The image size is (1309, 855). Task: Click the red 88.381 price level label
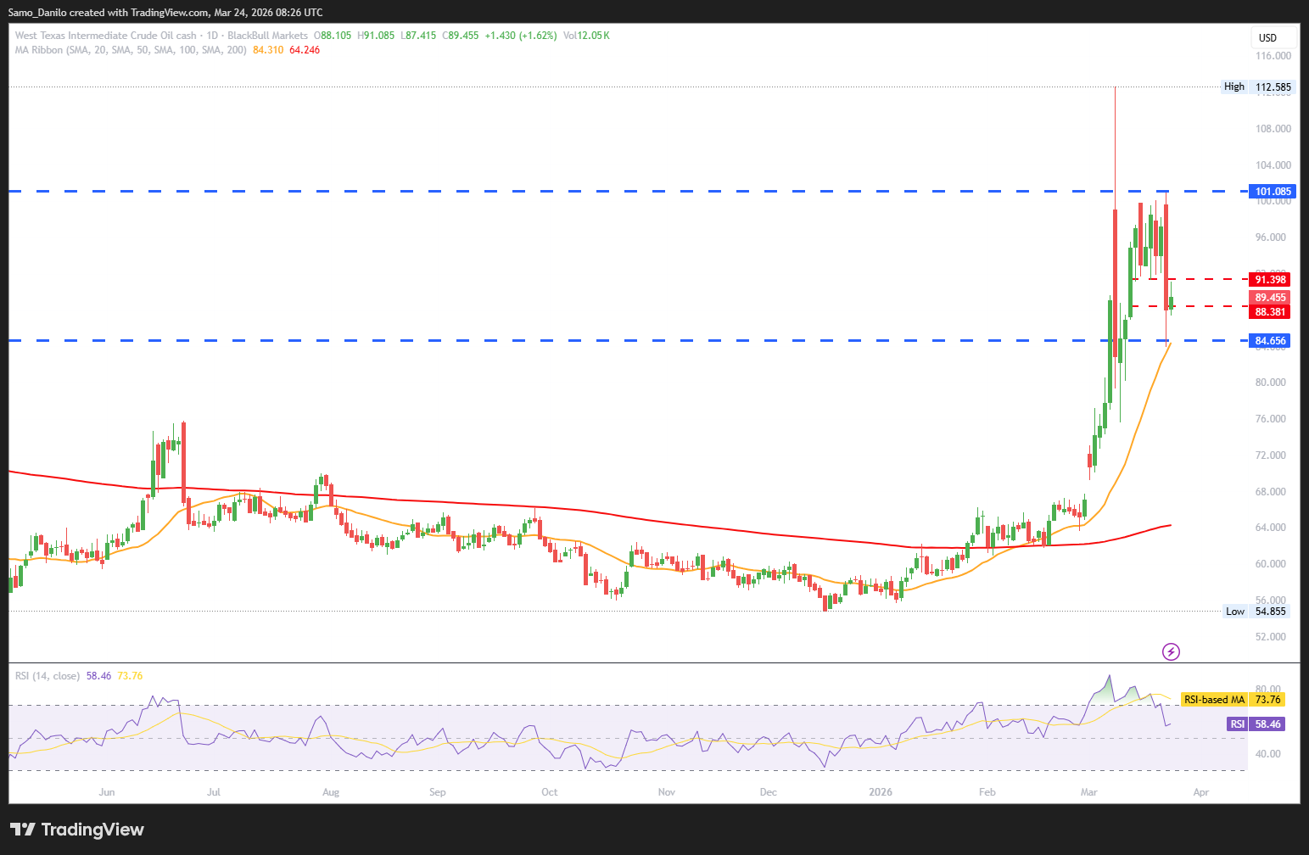[1270, 312]
